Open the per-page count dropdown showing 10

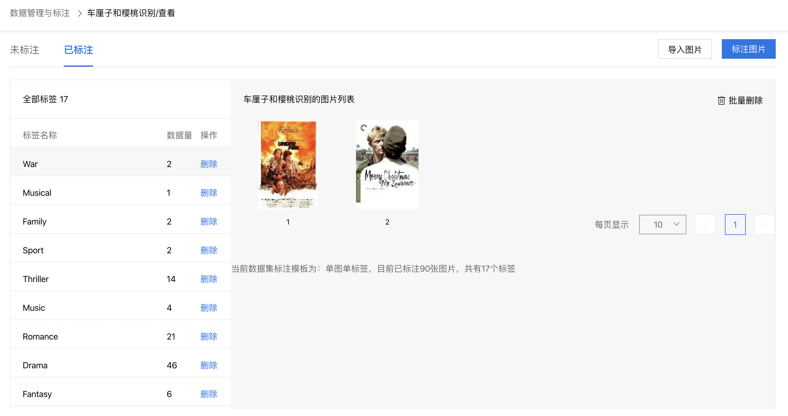(x=662, y=225)
